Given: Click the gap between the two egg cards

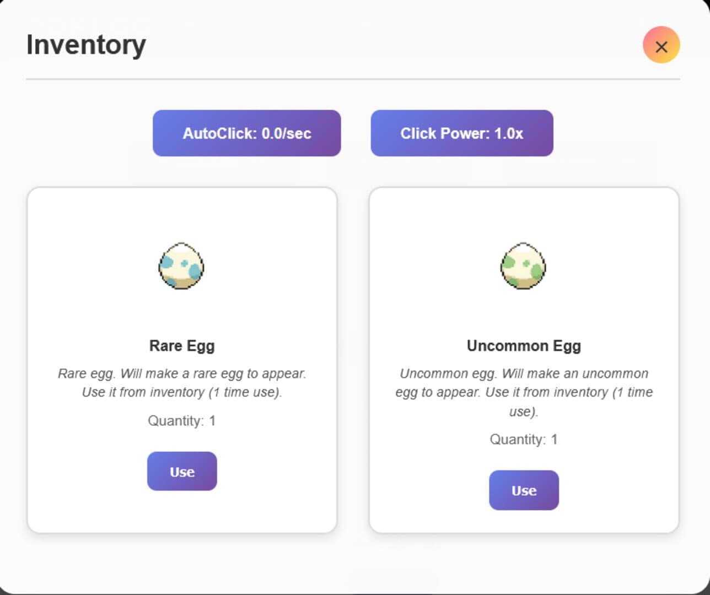Looking at the screenshot, I should (353, 360).
